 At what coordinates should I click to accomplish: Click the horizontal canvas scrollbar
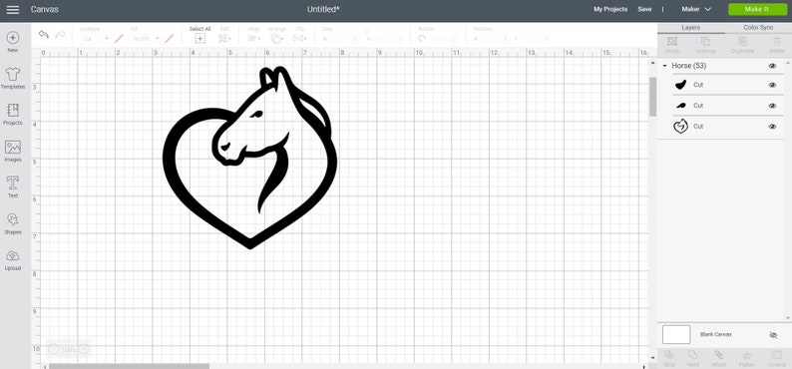(x=129, y=366)
